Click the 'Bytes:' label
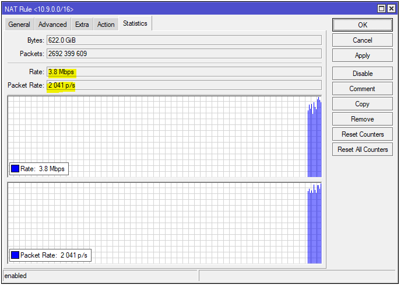This screenshot has height=288, width=404. [x=36, y=40]
